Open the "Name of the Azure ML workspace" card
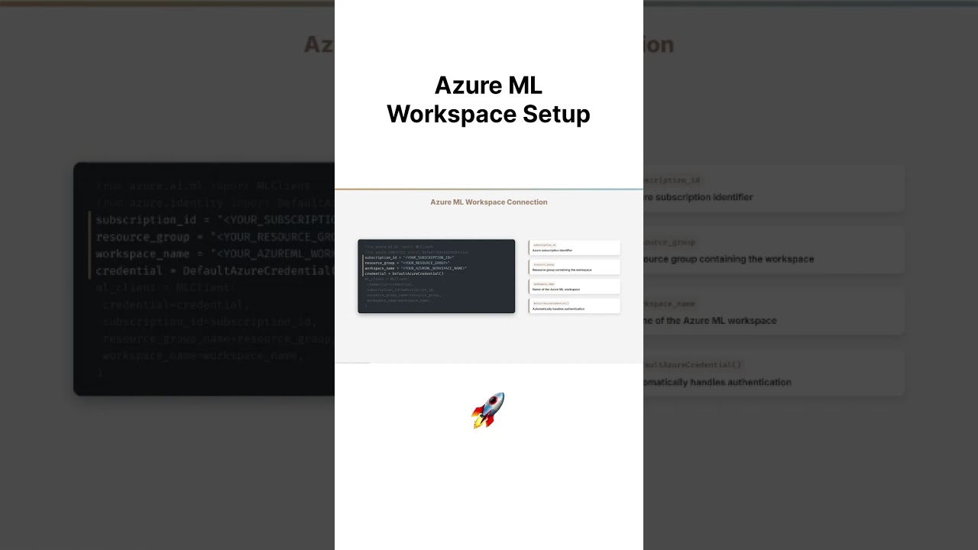Screen dimensions: 978x550 pos(574,286)
